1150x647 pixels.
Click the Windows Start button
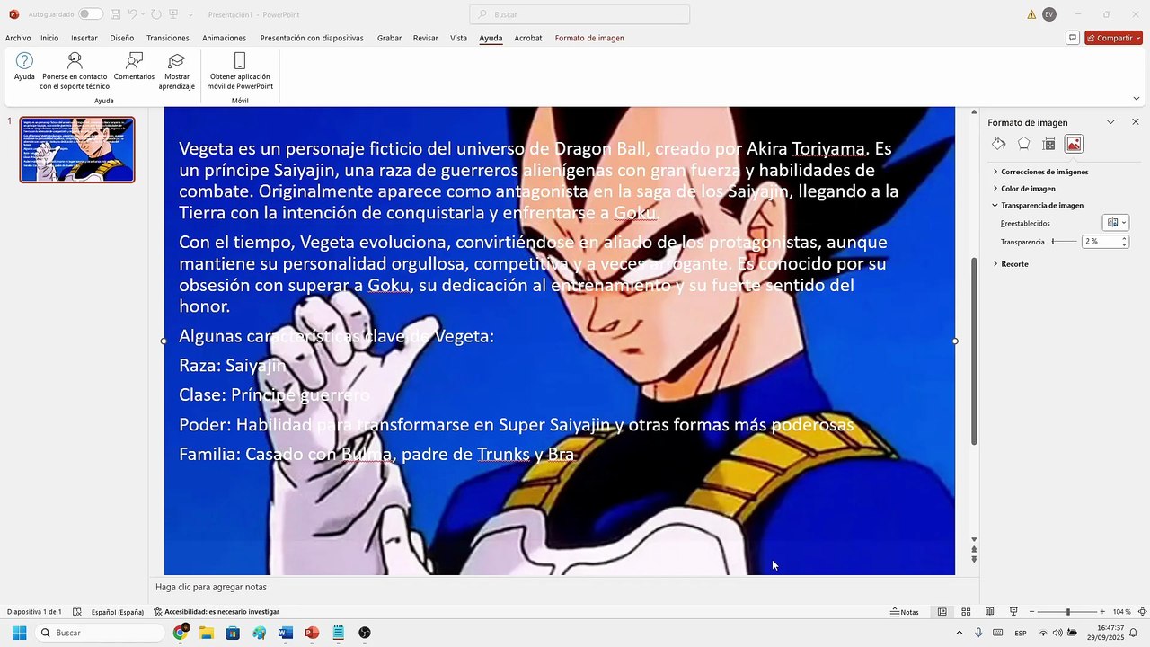[x=19, y=633]
